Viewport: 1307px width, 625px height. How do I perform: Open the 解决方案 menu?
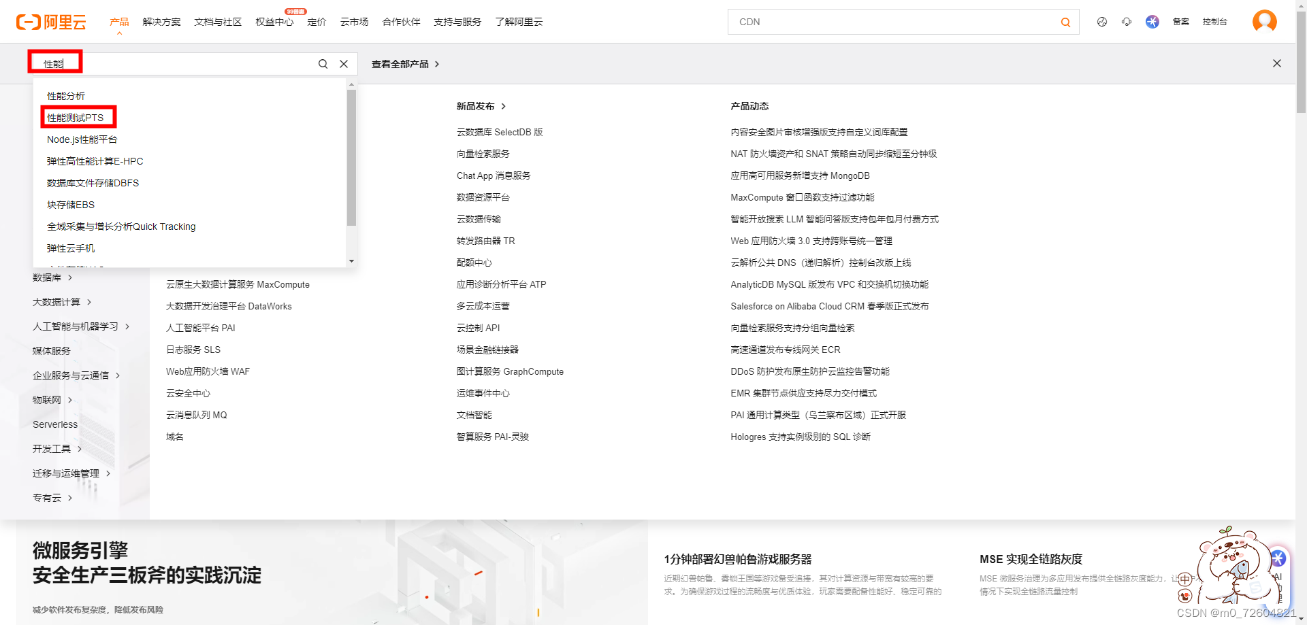162,22
